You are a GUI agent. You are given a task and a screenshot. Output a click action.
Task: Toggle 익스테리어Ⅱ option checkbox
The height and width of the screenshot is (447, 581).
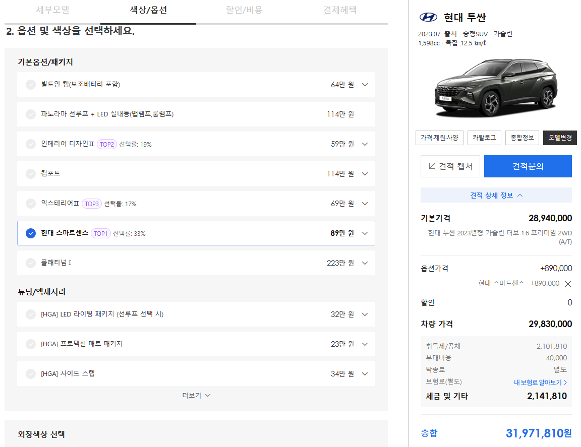(31, 203)
